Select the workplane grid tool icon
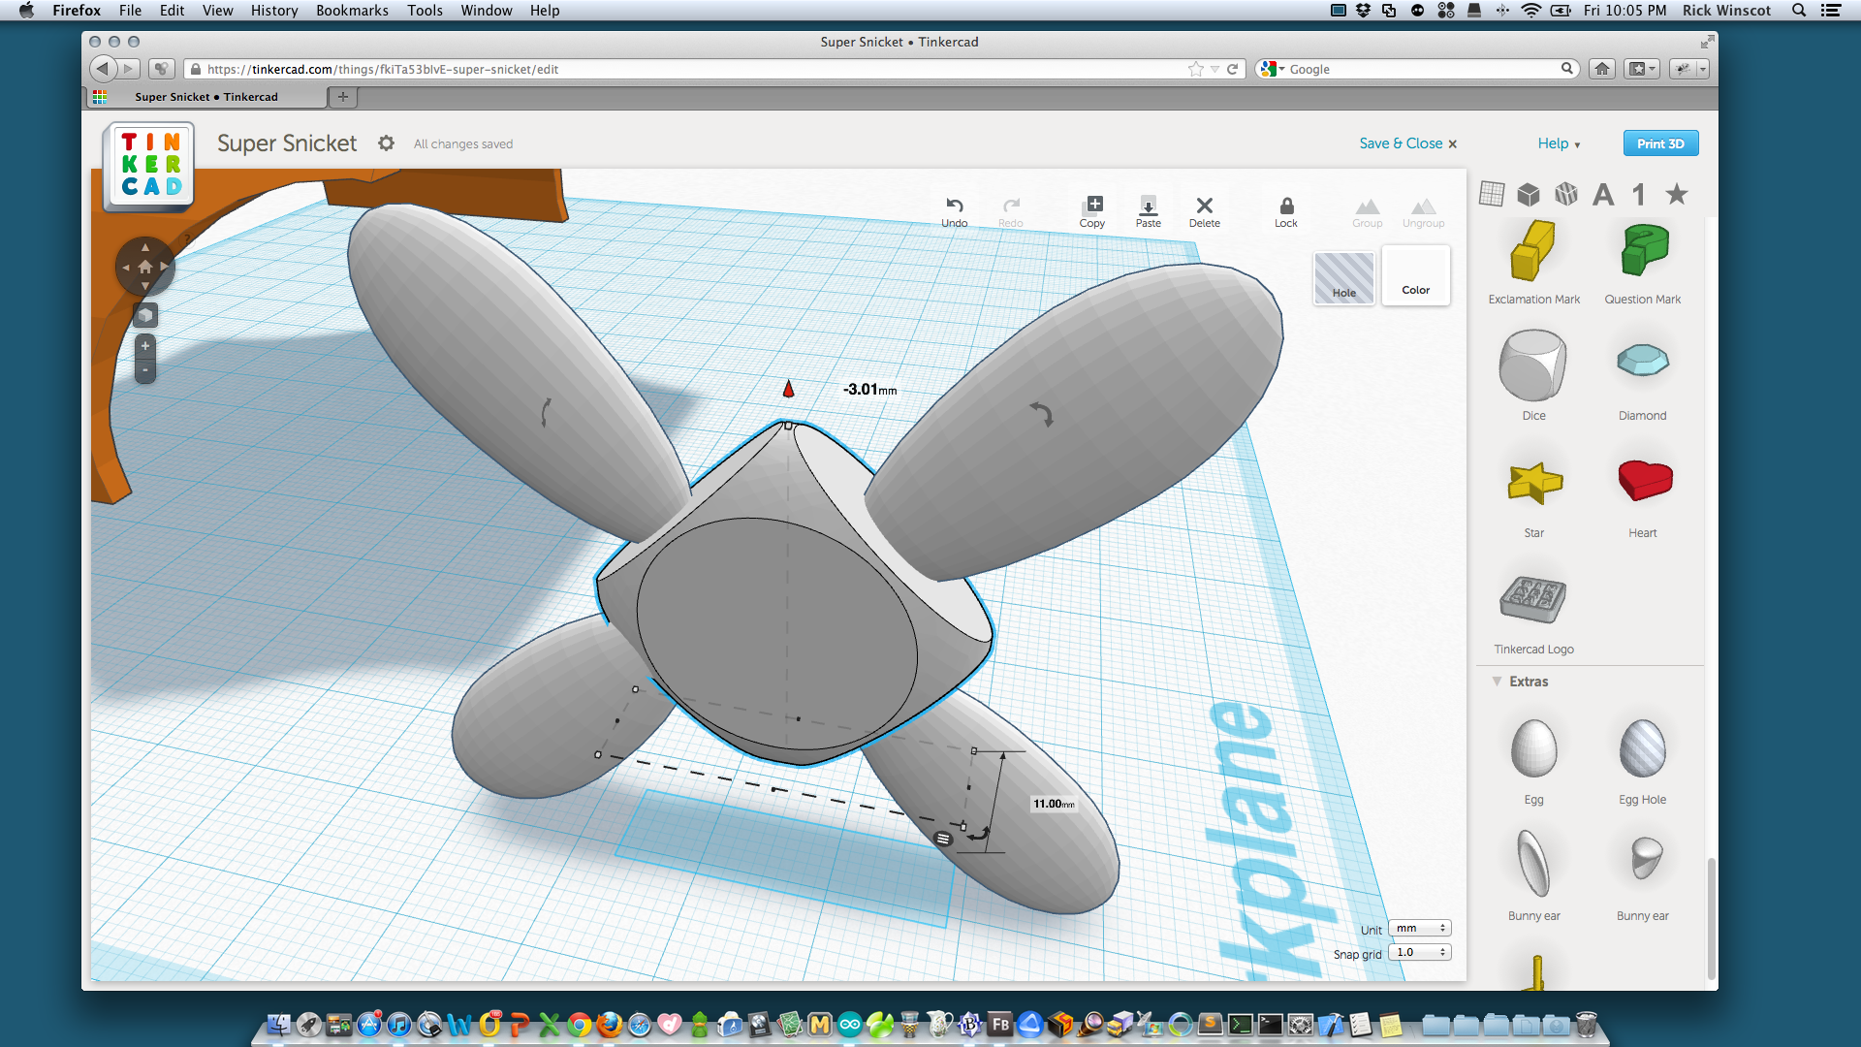1861x1047 pixels. coord(1492,194)
